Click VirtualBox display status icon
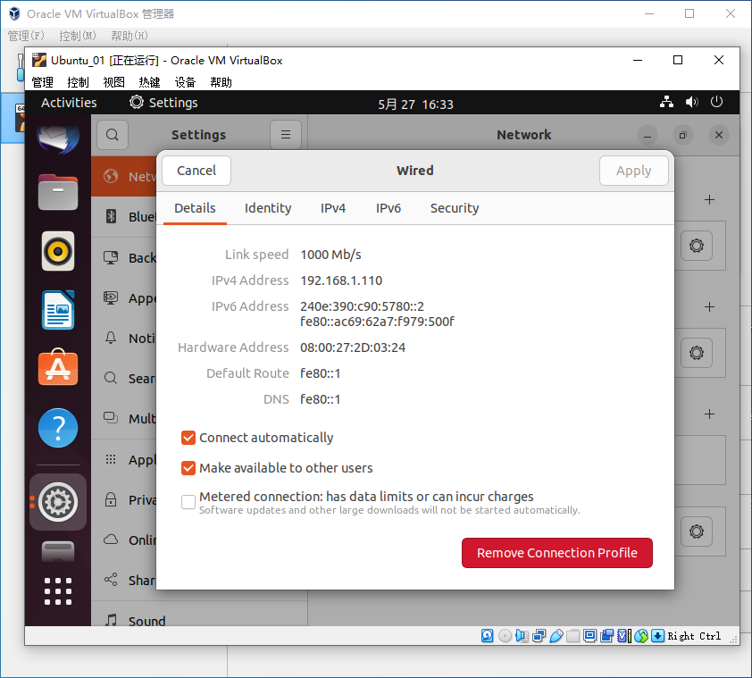Screen dimensions: 752x678 click(x=589, y=636)
